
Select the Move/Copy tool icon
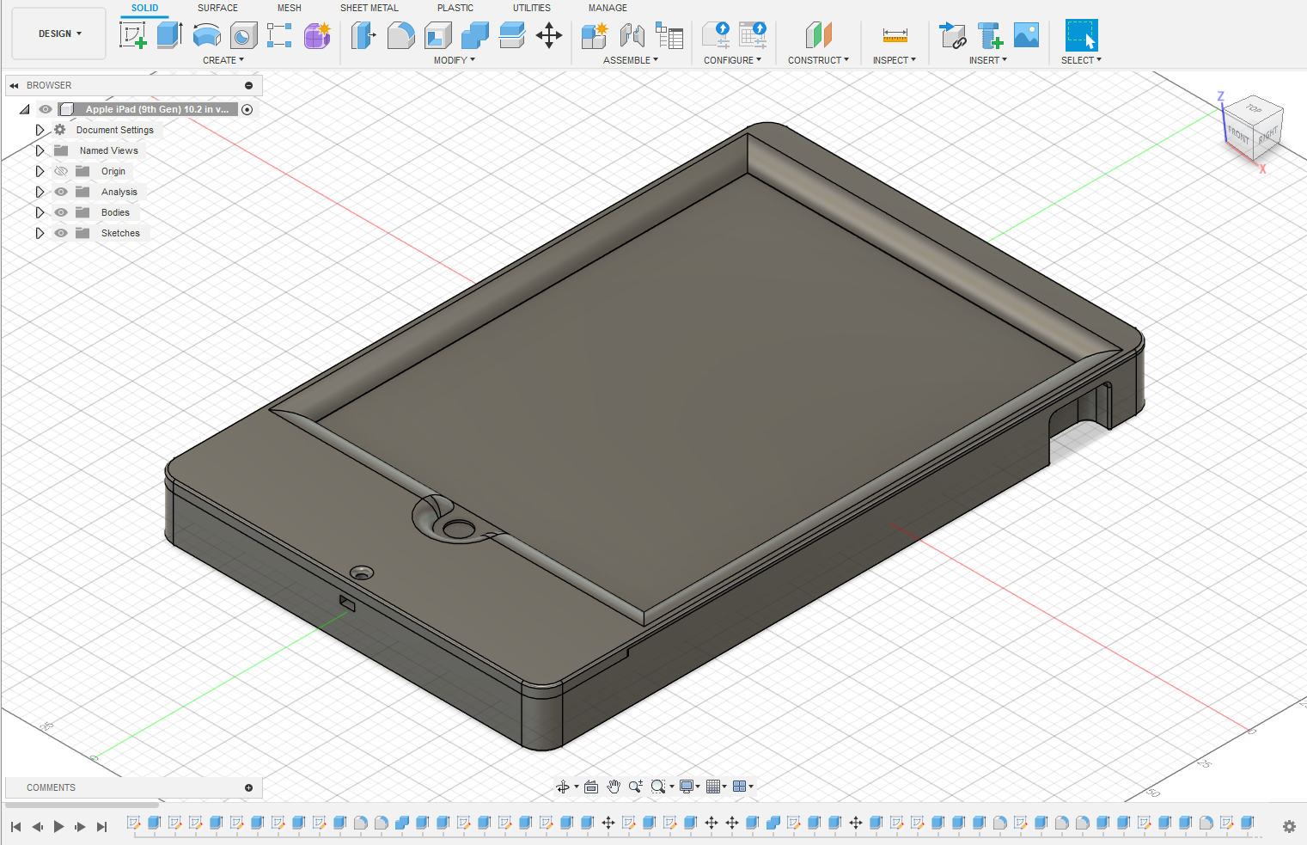pos(549,35)
